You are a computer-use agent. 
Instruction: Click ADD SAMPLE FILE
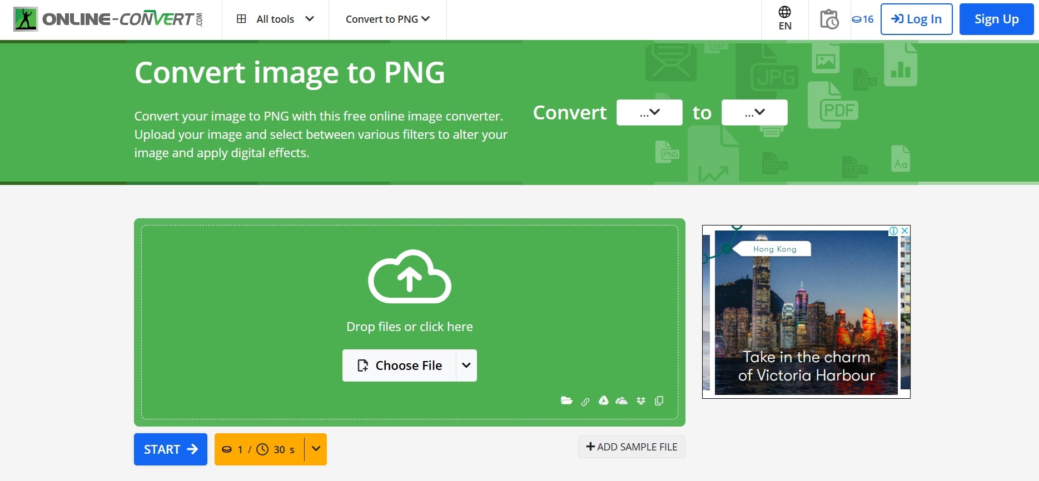tap(632, 447)
